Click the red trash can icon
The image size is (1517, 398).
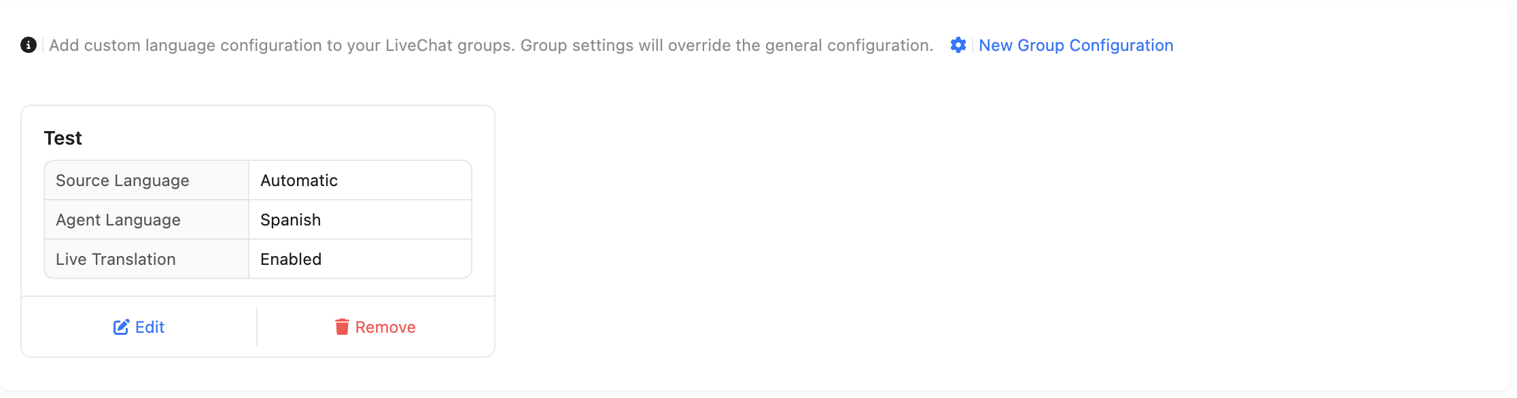342,327
